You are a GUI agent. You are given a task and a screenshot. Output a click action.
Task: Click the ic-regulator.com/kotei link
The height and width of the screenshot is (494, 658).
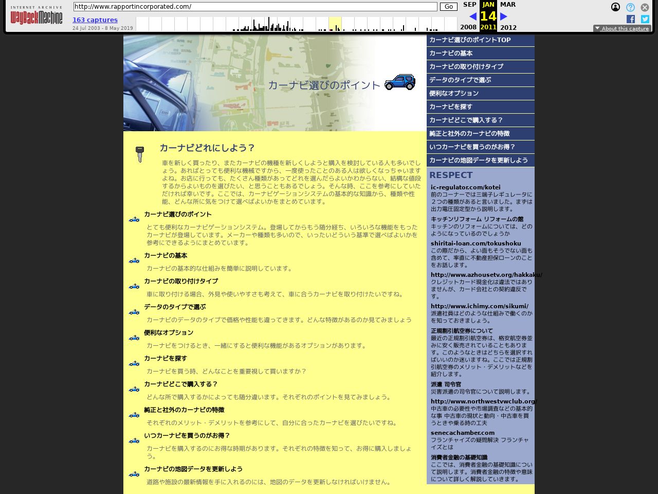coord(465,187)
